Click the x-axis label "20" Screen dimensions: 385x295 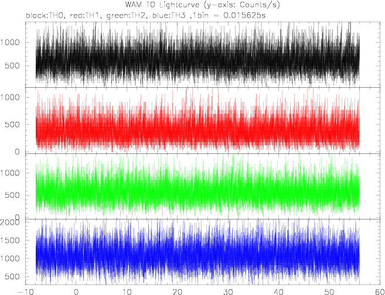click(178, 292)
